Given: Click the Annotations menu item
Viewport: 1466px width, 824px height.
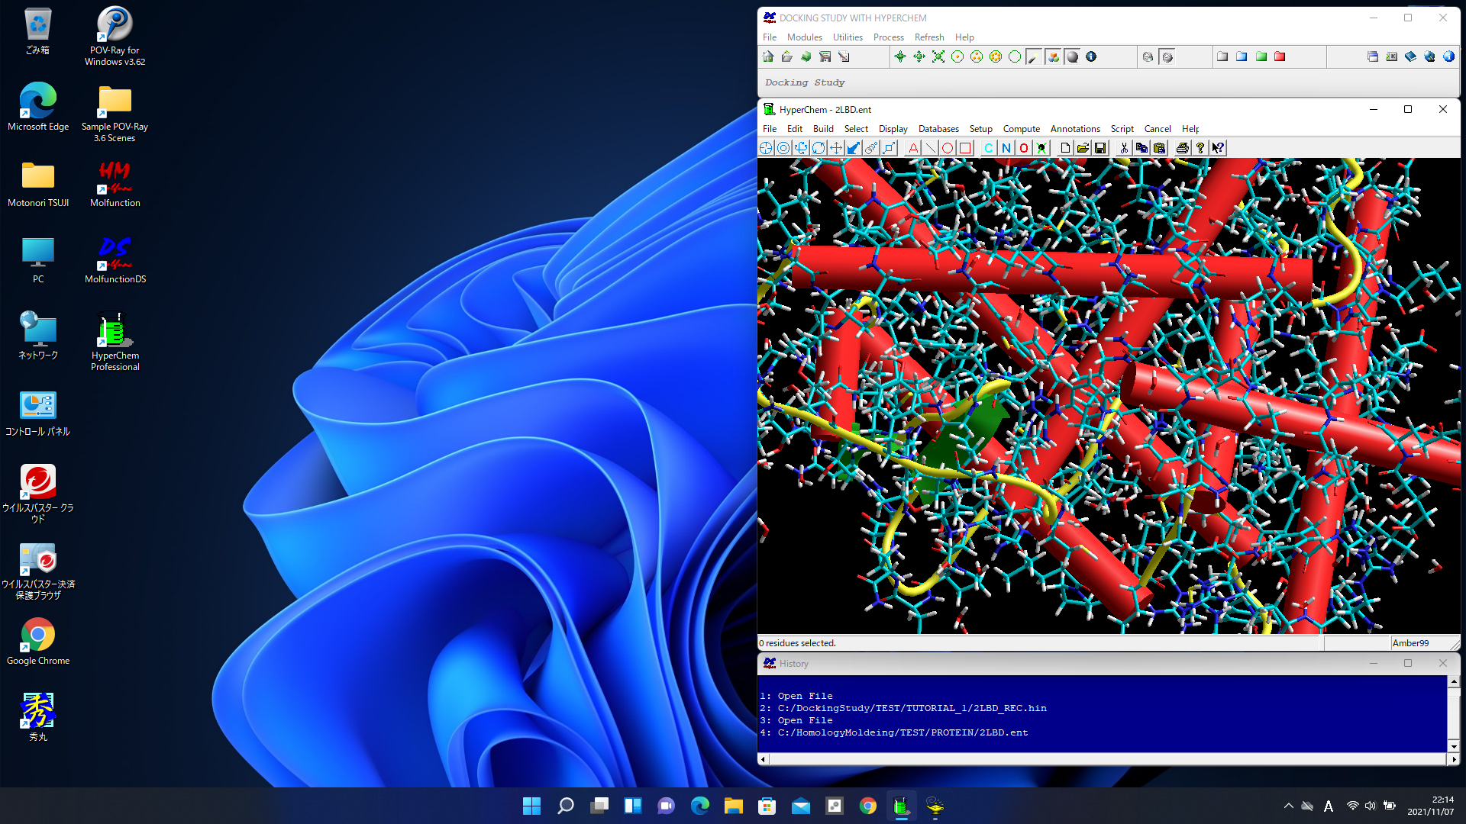Looking at the screenshot, I should click(1074, 127).
